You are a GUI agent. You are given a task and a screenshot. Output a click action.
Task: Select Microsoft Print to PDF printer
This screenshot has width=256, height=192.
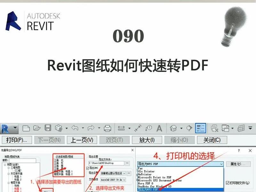(x=180, y=177)
